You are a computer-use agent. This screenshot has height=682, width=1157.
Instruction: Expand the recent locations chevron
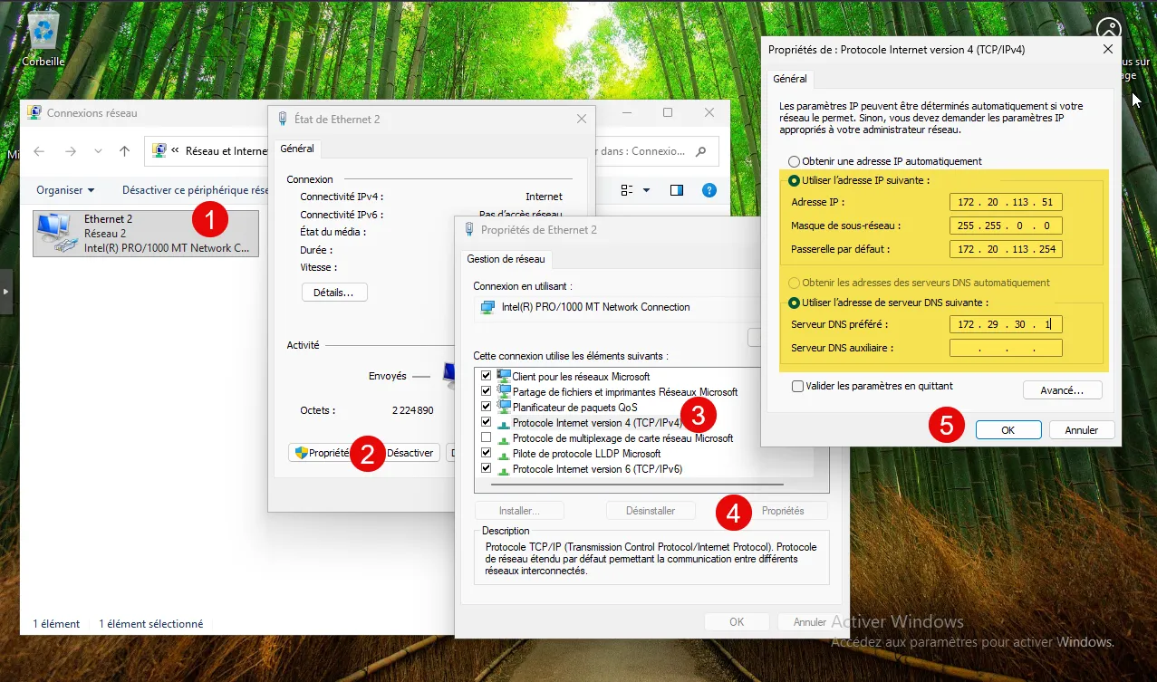(98, 151)
